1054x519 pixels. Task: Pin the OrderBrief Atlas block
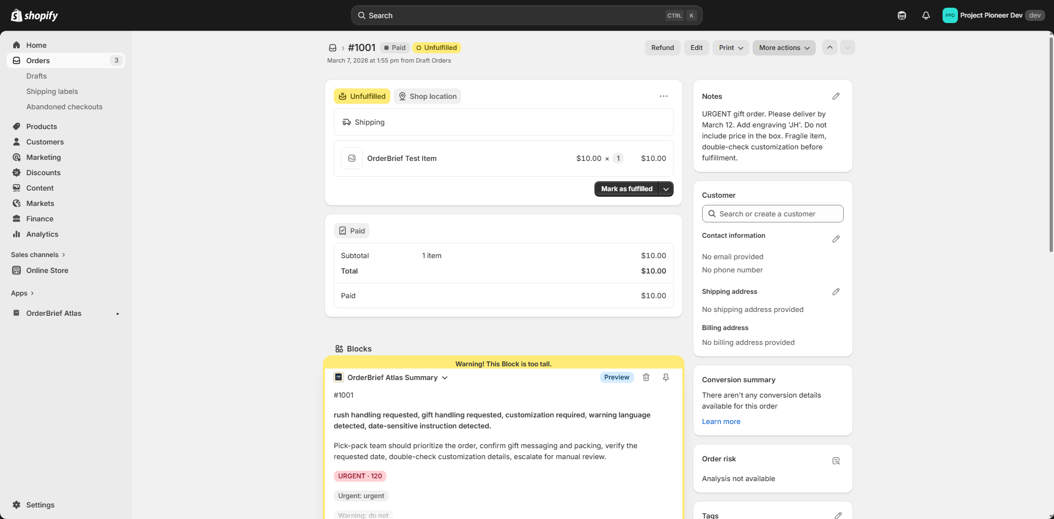(x=666, y=377)
